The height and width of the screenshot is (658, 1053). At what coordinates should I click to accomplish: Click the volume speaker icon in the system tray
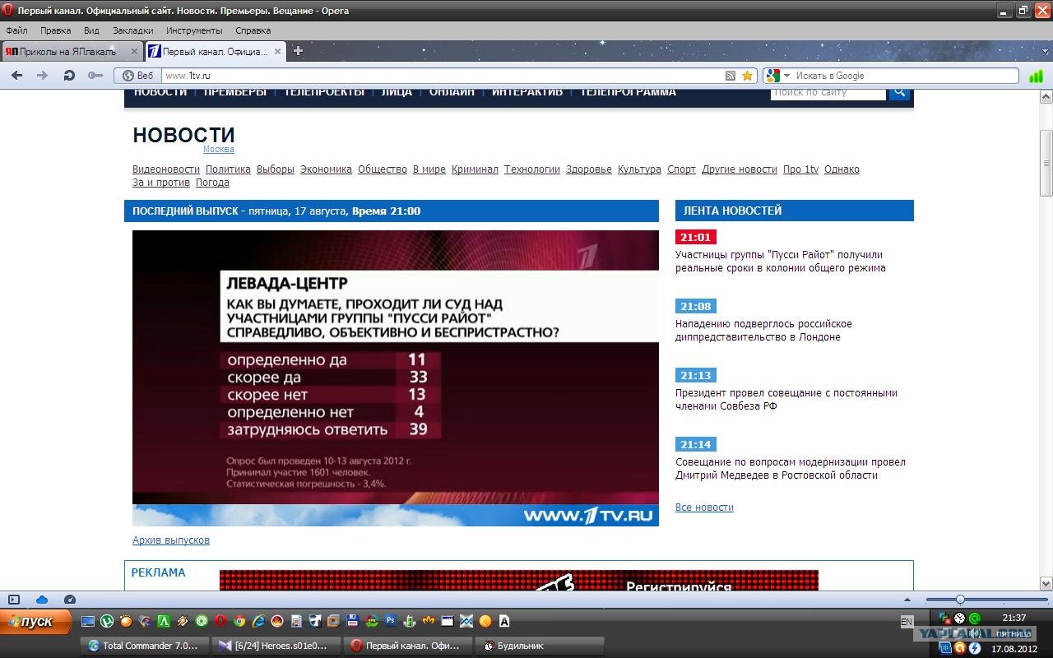click(x=974, y=633)
